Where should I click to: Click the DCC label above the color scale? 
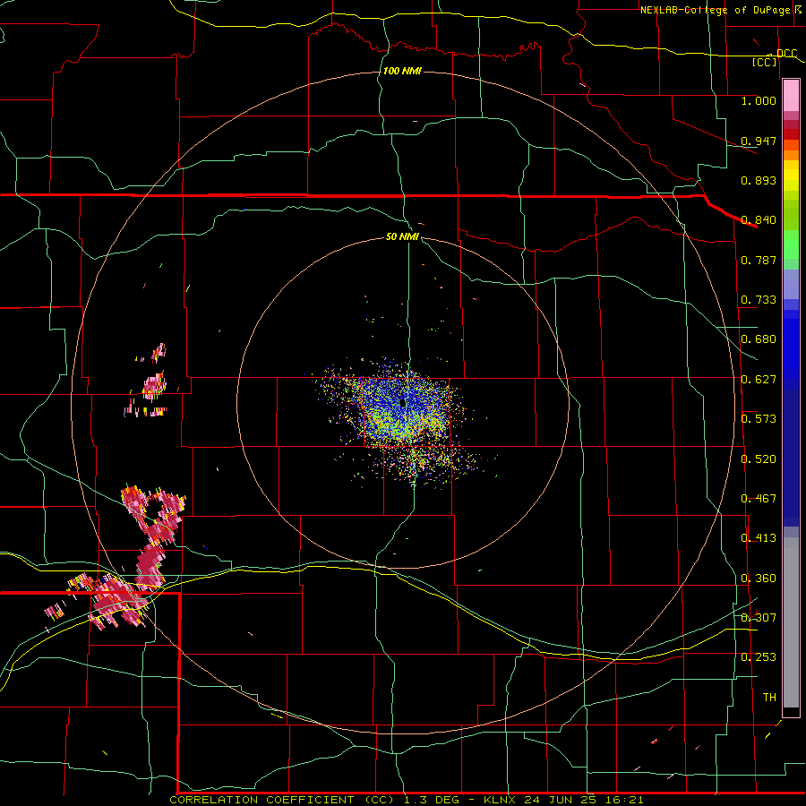click(786, 54)
